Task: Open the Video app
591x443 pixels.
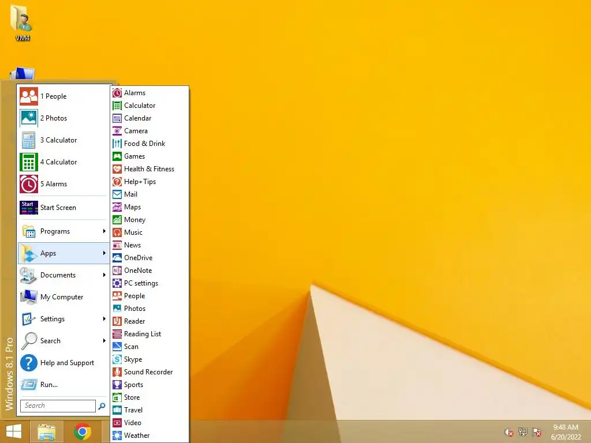Action: (149, 423)
